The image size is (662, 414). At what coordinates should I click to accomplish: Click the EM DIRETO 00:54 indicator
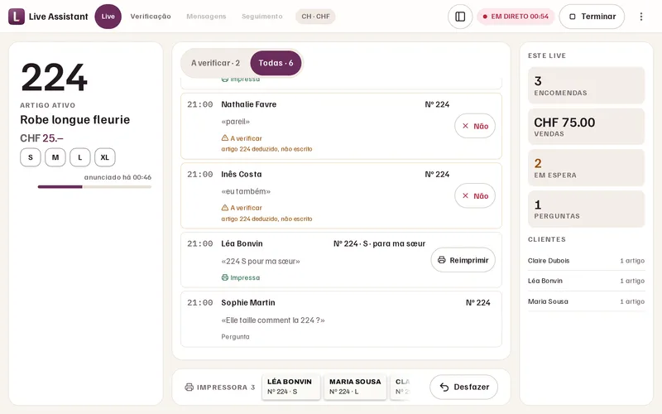pyautogui.click(x=516, y=17)
